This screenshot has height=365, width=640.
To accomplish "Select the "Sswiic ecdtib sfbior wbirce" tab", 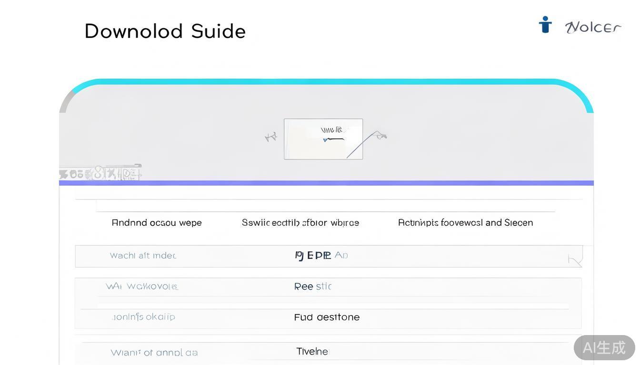I will pos(300,223).
